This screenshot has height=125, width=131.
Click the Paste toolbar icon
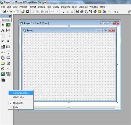42,12
